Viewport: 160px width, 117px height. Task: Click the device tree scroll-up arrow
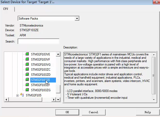tap(58, 54)
